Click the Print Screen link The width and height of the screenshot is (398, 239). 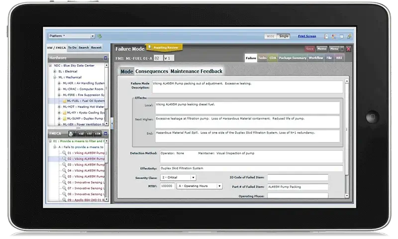pos(307,36)
